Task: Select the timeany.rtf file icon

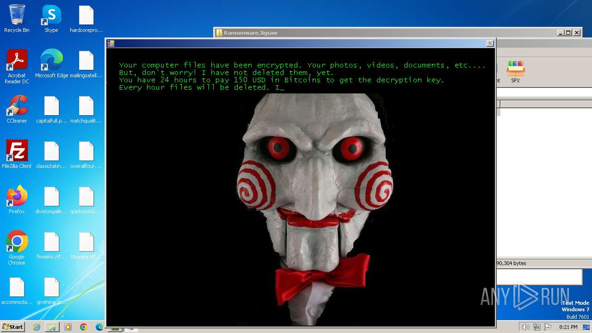Action: click(86, 246)
